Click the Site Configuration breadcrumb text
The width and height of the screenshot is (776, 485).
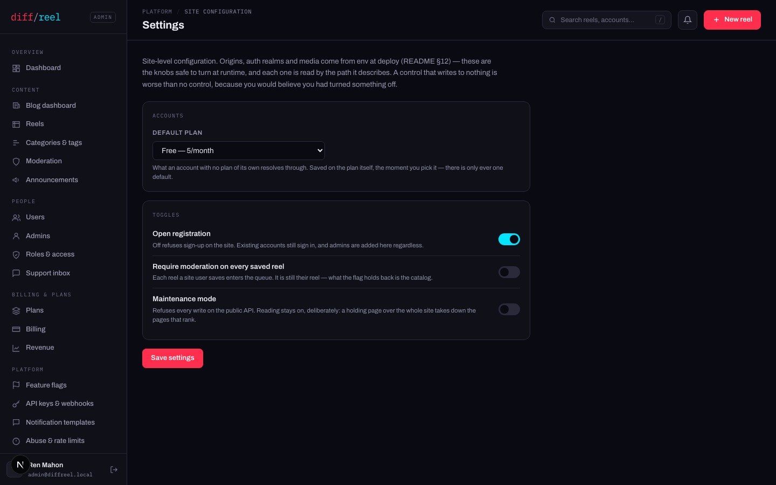218,12
